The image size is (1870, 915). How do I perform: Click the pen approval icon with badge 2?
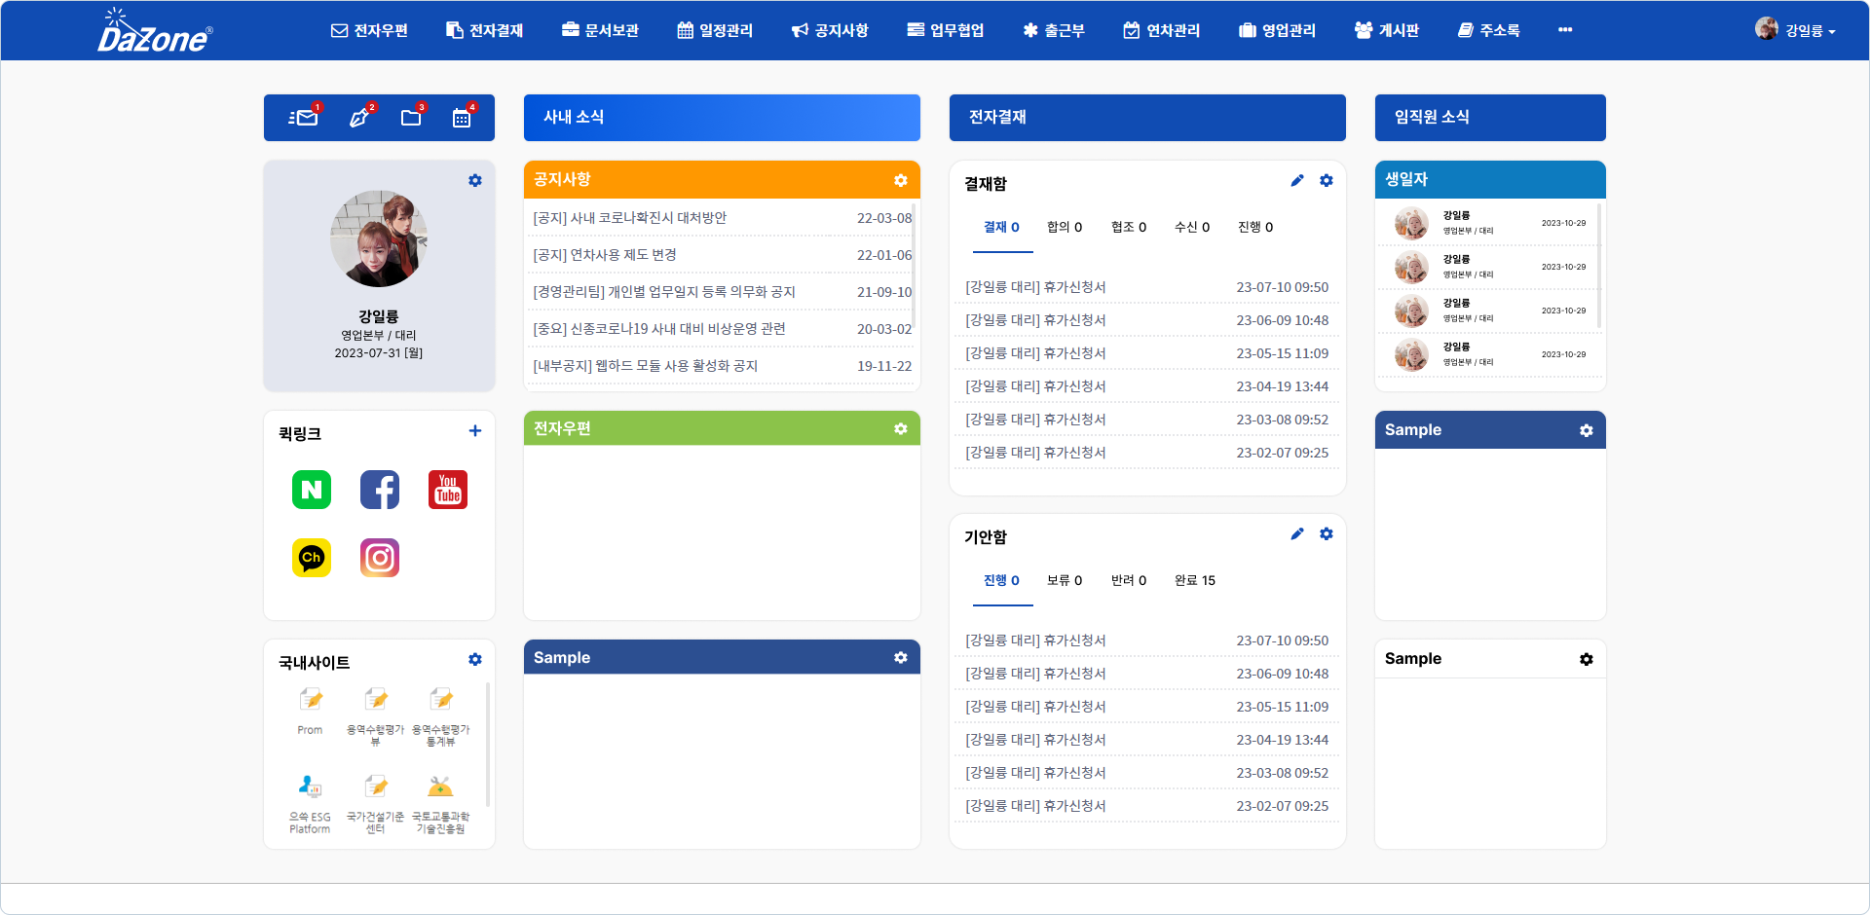[359, 118]
